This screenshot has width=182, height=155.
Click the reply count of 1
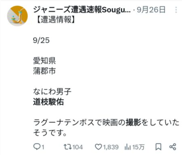43,147
